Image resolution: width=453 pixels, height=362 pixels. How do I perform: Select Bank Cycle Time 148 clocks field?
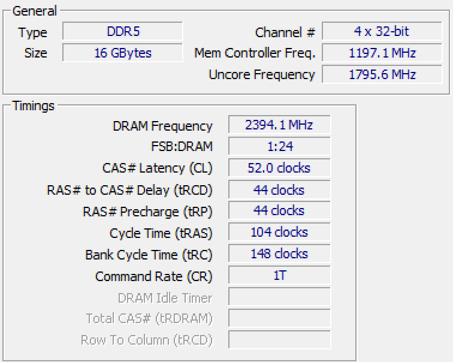point(279,254)
